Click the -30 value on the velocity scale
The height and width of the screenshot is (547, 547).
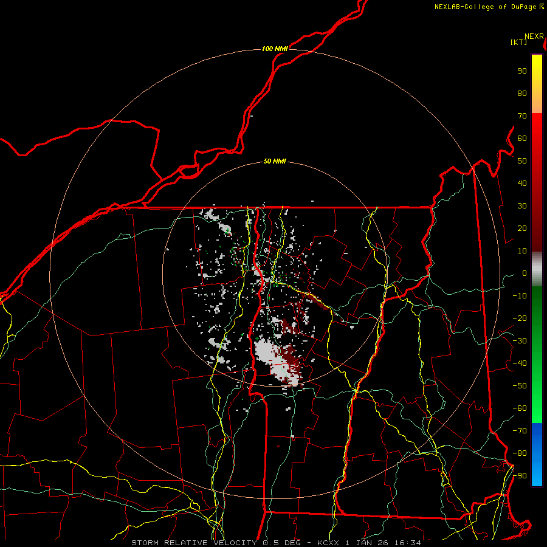pos(520,341)
